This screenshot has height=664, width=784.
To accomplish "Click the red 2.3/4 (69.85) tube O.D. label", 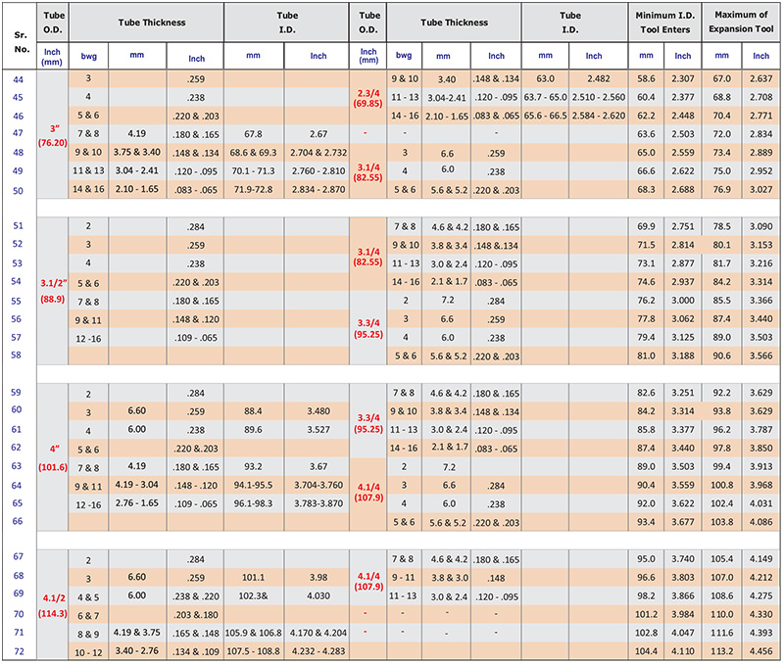I will click(x=368, y=99).
